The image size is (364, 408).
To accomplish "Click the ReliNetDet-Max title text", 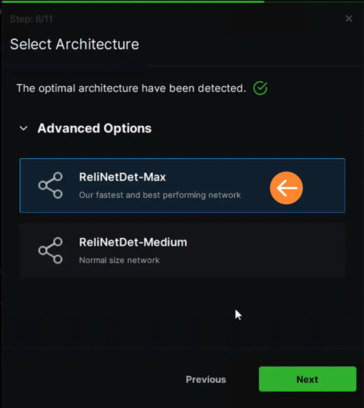I will point(122,177).
